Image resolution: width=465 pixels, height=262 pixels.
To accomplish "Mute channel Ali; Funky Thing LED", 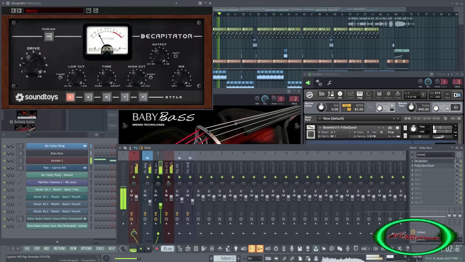I will coord(4,146).
